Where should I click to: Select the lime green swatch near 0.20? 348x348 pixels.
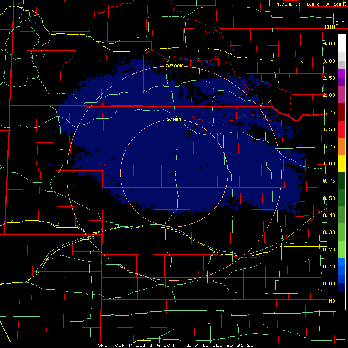pos(341,249)
